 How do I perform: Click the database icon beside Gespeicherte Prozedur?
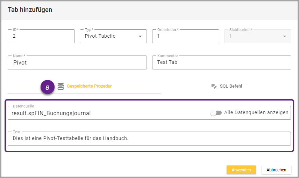click(x=61, y=86)
